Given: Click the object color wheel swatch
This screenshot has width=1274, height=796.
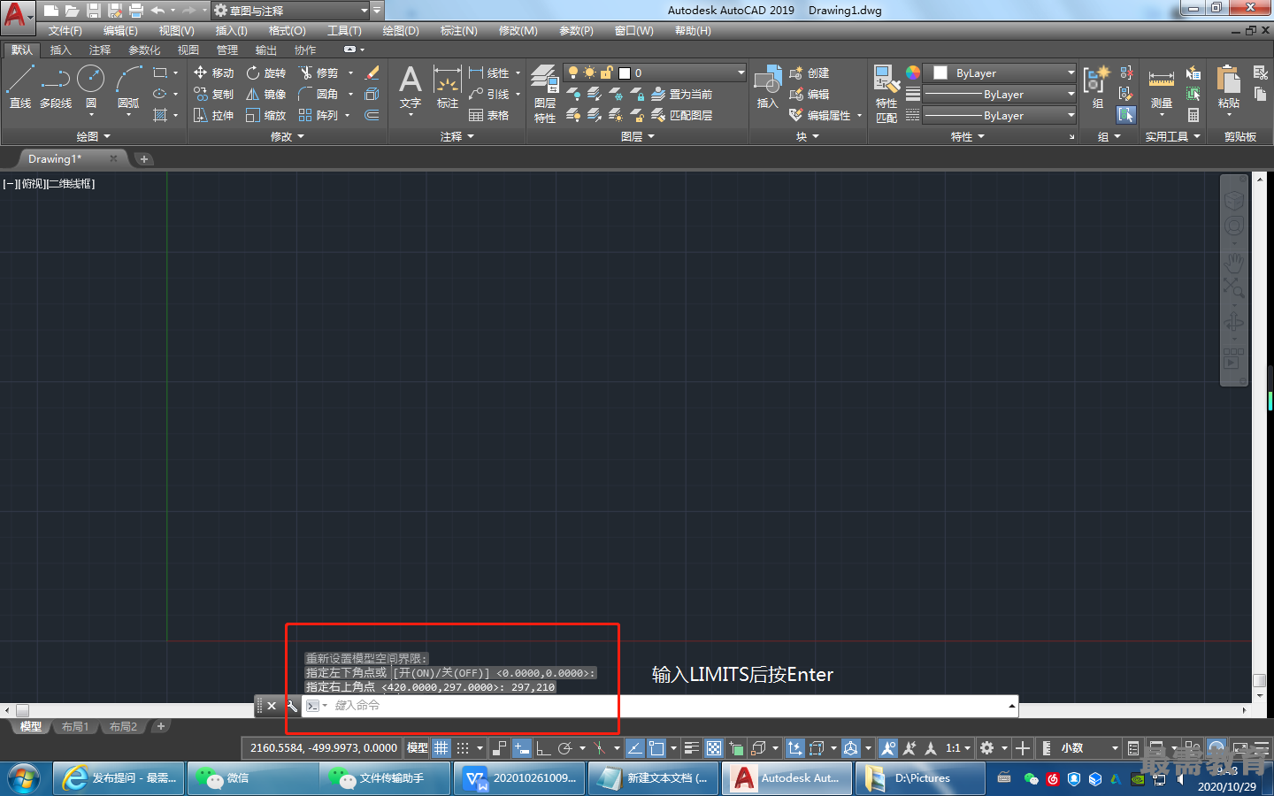Looking at the screenshot, I should pos(913,73).
